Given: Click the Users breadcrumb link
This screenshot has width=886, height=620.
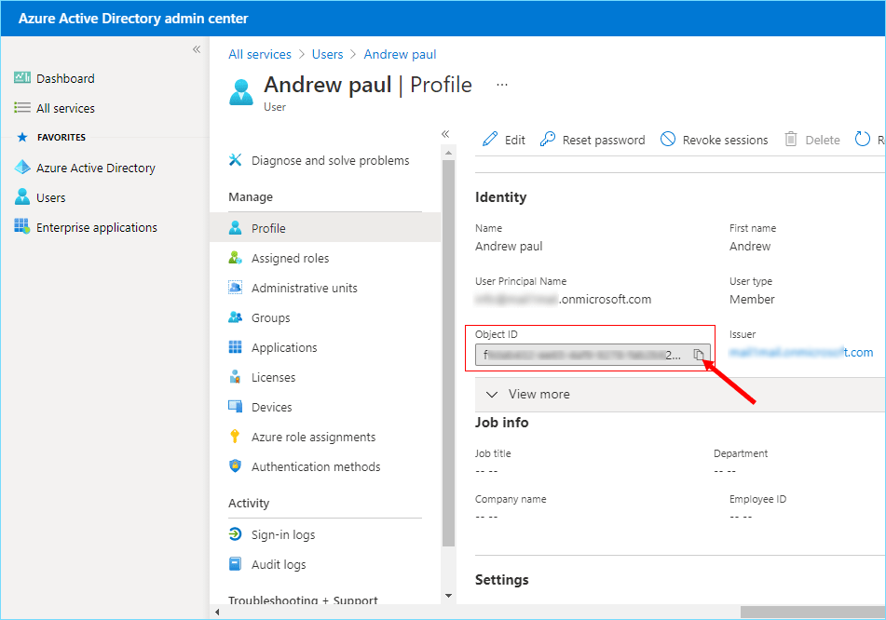Looking at the screenshot, I should point(327,54).
